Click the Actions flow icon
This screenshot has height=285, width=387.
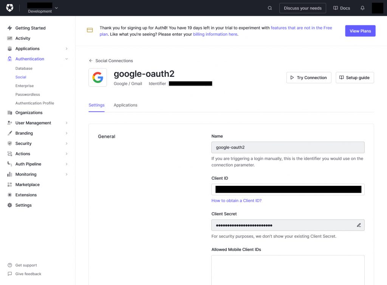pos(9,154)
